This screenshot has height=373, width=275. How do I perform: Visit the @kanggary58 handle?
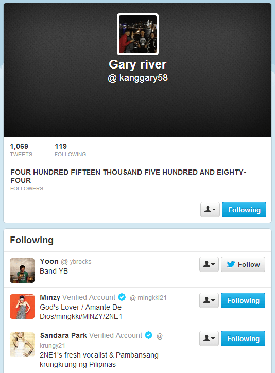click(x=137, y=78)
